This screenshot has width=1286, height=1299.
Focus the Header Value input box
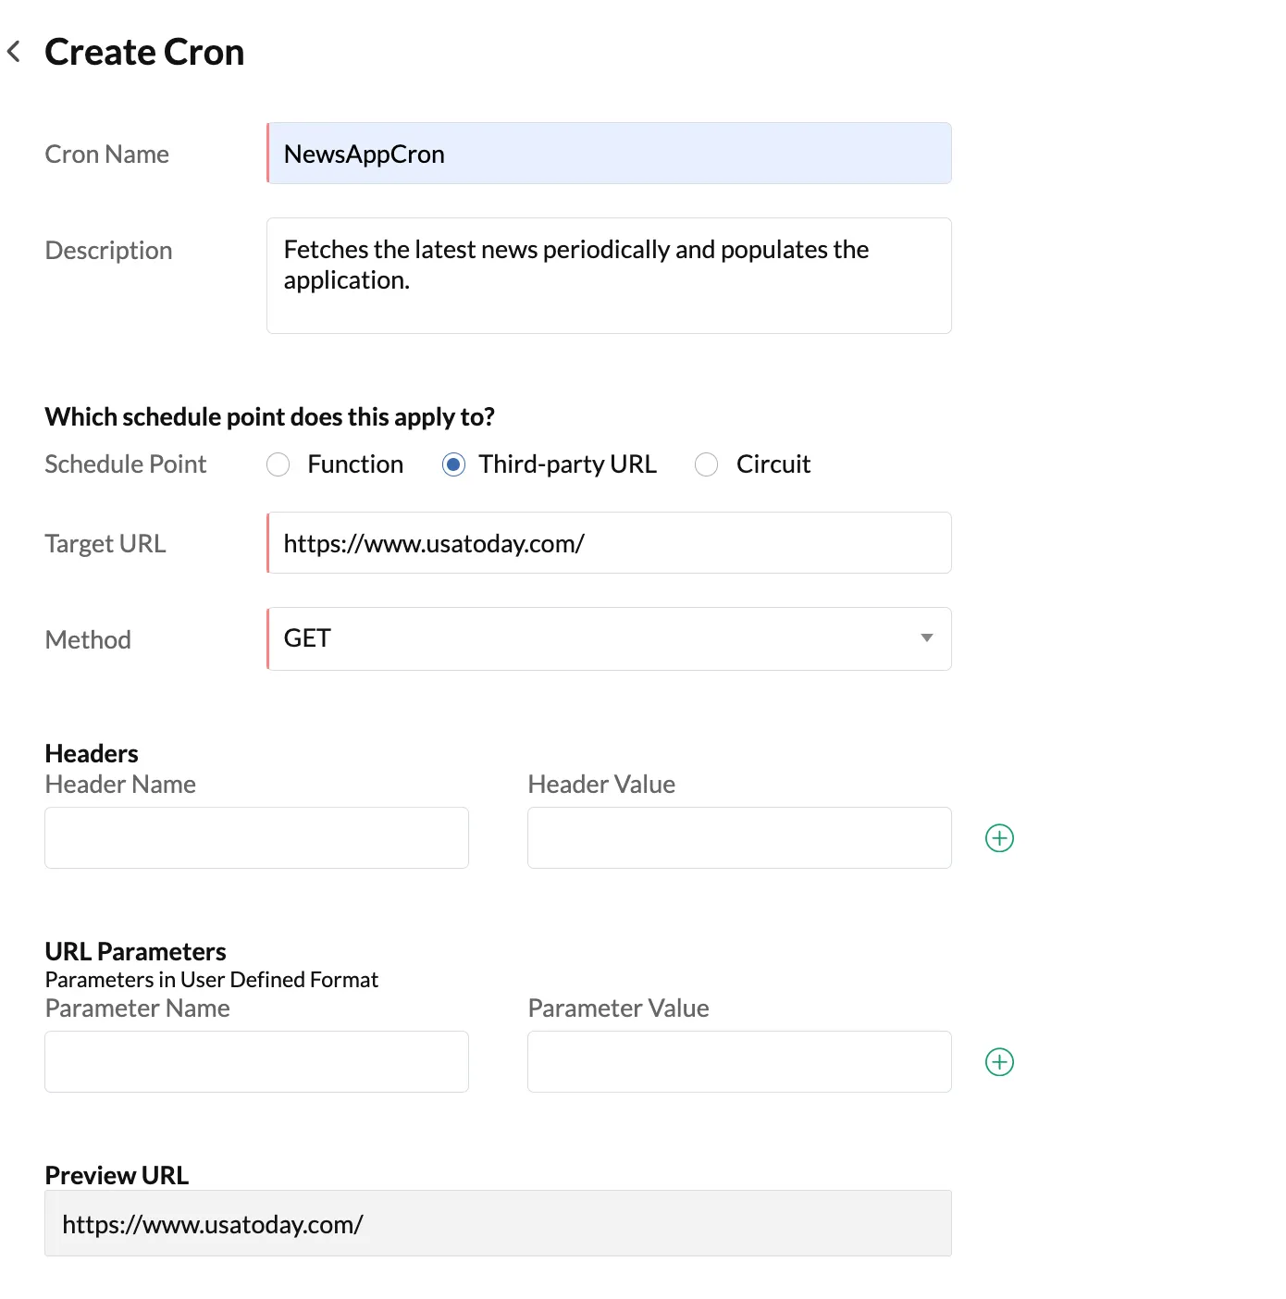tap(739, 838)
